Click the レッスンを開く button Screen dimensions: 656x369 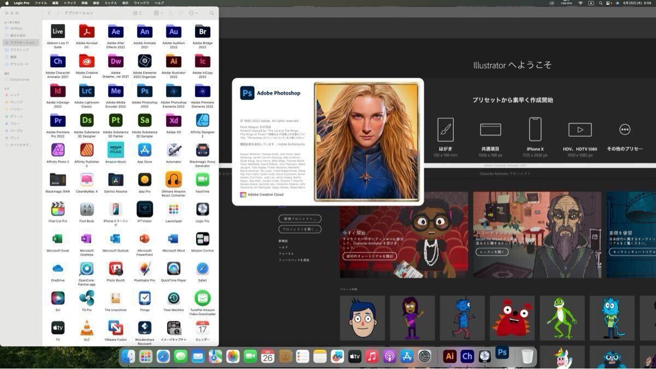(x=492, y=252)
